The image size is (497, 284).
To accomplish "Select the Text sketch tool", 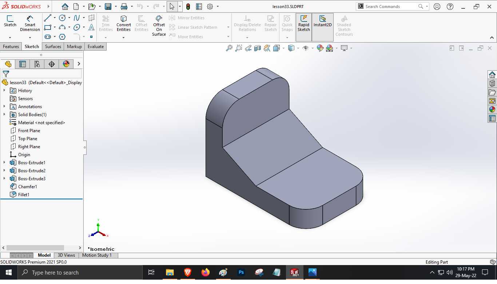I will 91,27.
